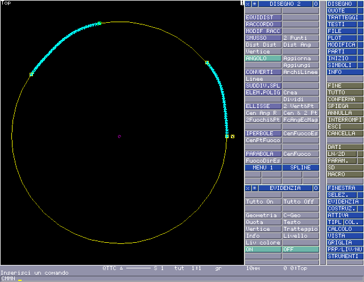Click the TIPL line type button
The width and height of the screenshot is (364, 282).
(x=335, y=222)
